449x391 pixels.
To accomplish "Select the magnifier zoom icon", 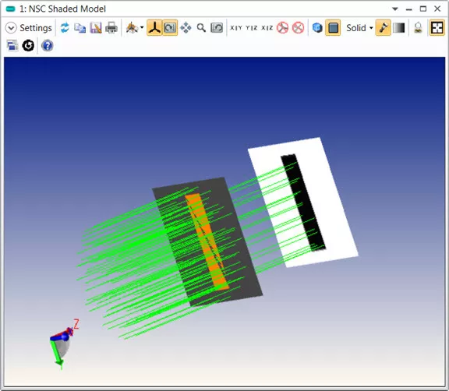I will [201, 28].
